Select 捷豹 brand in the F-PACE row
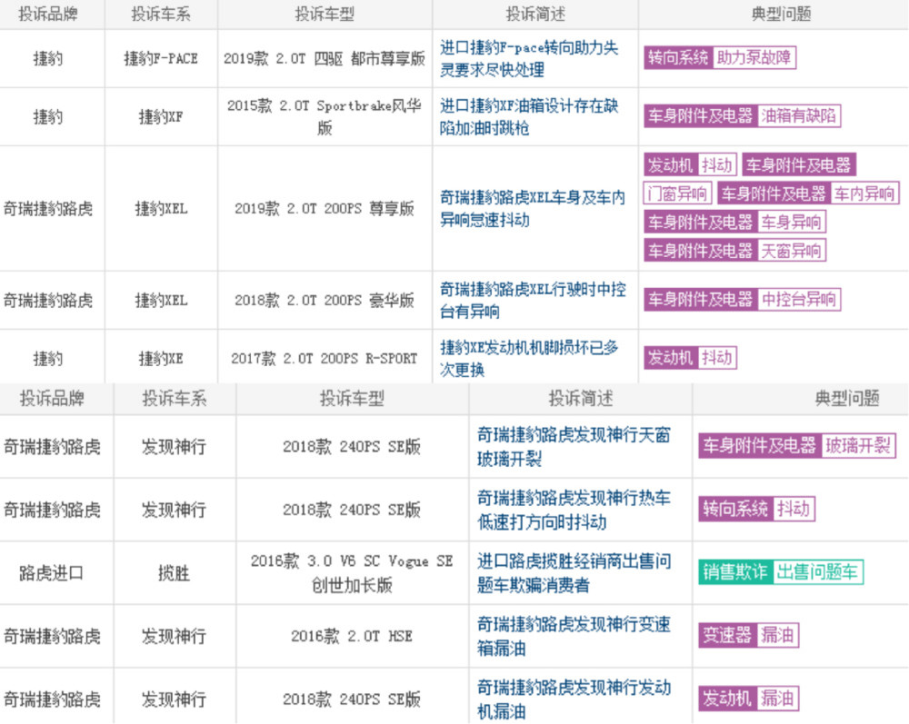This screenshot has width=909, height=724. pyautogui.click(x=48, y=58)
